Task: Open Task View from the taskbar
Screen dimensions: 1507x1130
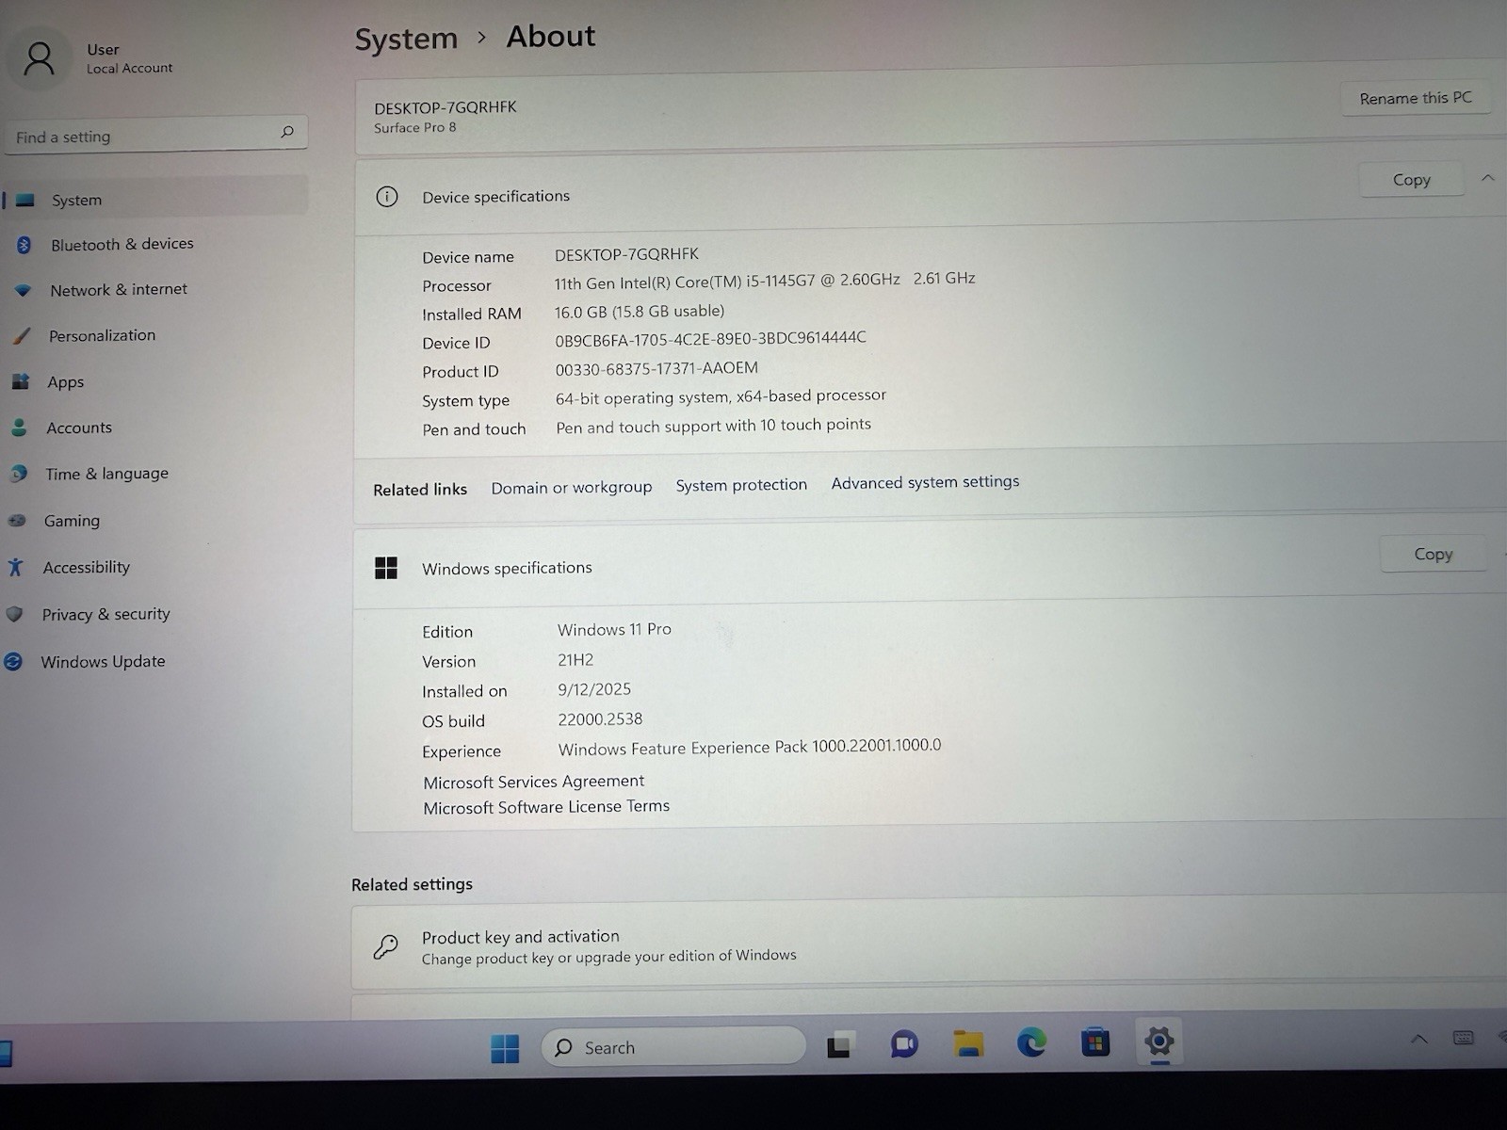Action: 840,1045
